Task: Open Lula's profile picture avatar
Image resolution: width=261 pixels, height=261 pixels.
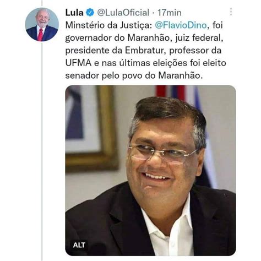Action: (x=42, y=24)
